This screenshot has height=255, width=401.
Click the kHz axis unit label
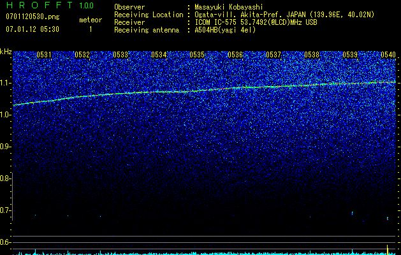coord(6,52)
